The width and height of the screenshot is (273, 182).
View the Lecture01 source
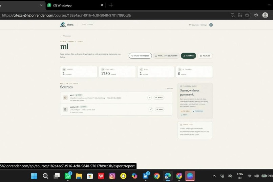click(160, 109)
